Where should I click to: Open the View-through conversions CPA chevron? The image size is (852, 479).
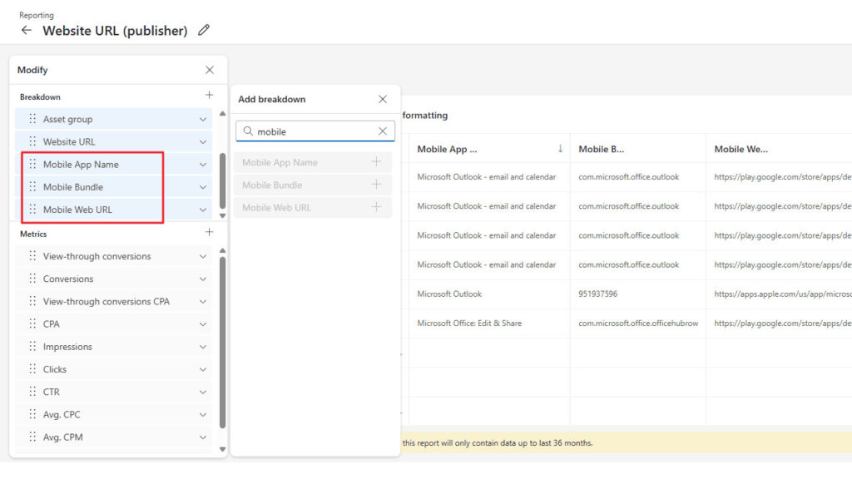[x=203, y=302]
